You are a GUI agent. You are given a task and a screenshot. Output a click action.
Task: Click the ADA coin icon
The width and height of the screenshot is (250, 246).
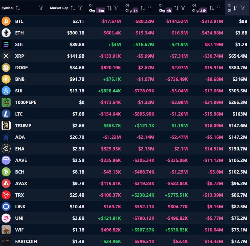[6, 137]
